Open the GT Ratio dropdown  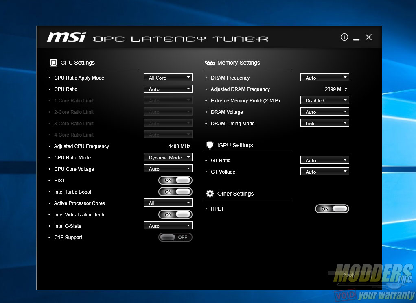324,160
